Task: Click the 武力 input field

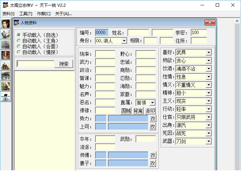Action: tap(105, 62)
